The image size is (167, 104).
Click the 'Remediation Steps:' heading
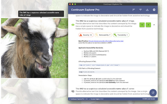coord(85,75)
